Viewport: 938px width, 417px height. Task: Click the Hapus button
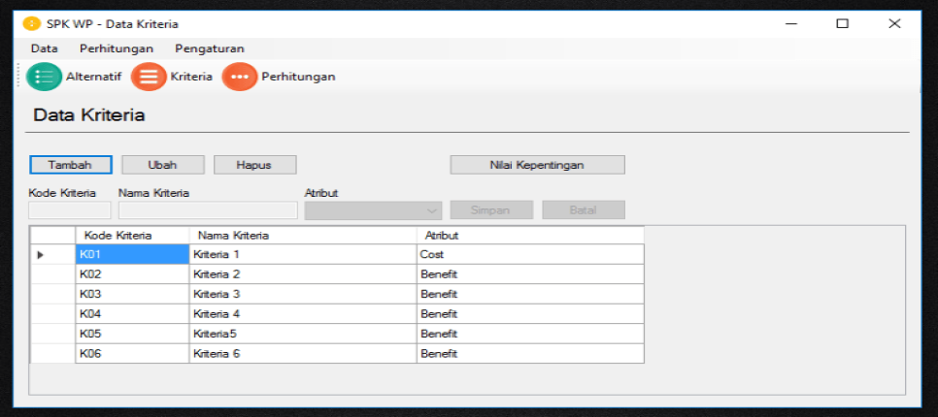(254, 165)
